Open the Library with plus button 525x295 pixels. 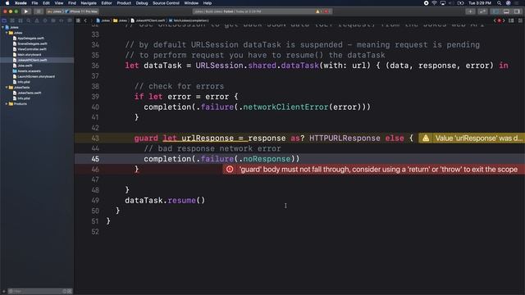tap(470, 11)
